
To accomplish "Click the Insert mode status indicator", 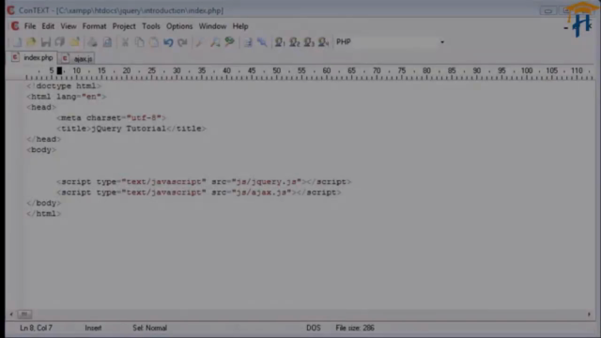I will click(x=93, y=328).
